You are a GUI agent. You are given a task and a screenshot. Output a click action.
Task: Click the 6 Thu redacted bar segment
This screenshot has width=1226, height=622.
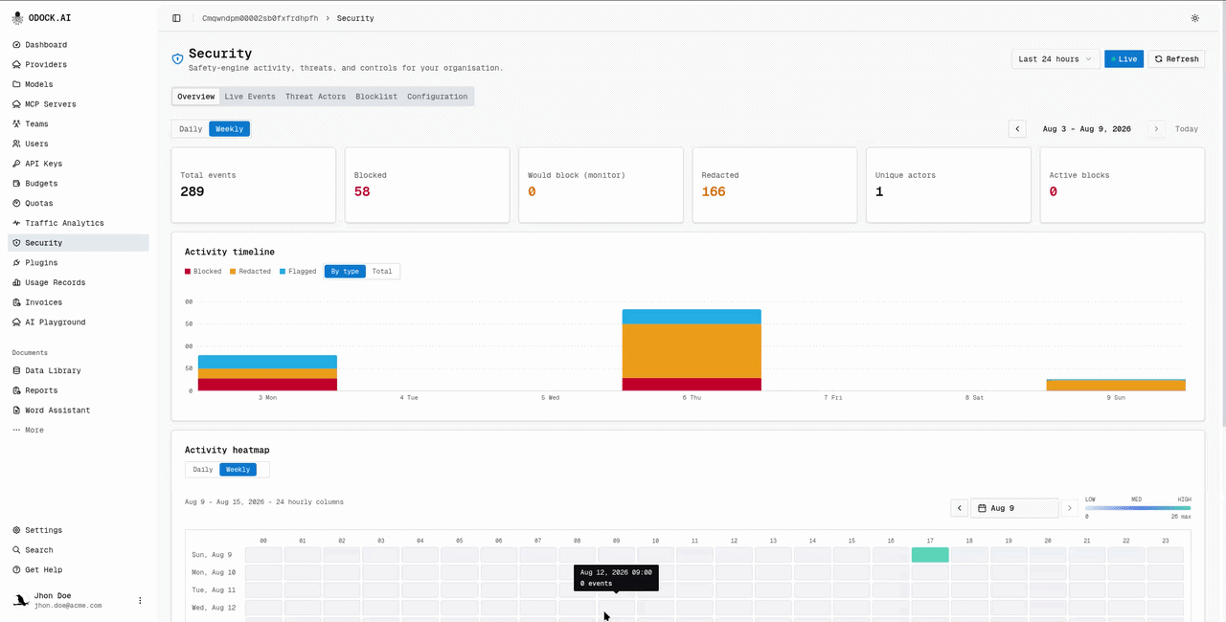(692, 350)
